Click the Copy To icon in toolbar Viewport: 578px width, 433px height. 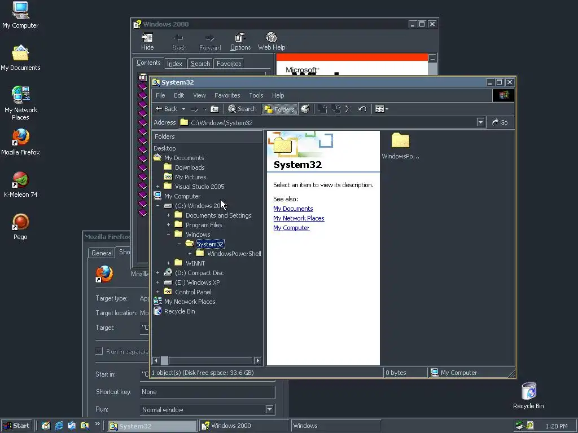[x=336, y=109]
